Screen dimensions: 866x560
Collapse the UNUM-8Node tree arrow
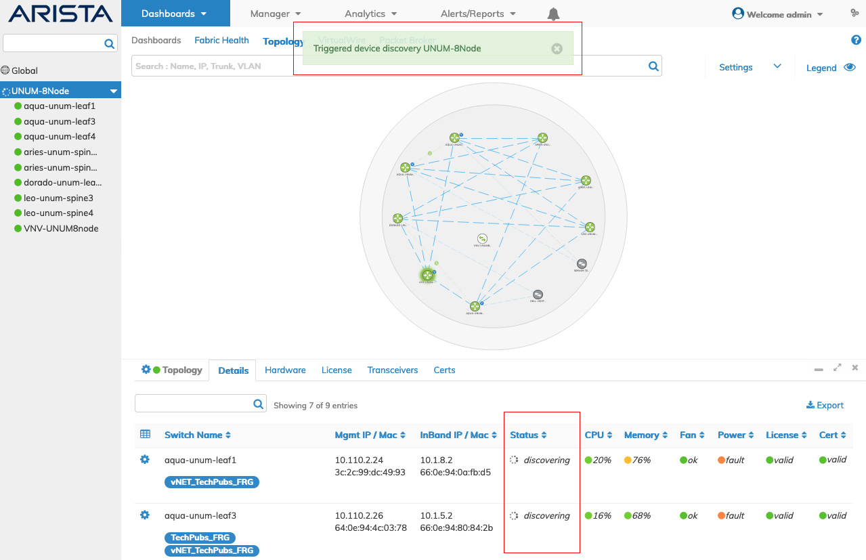pyautogui.click(x=114, y=91)
